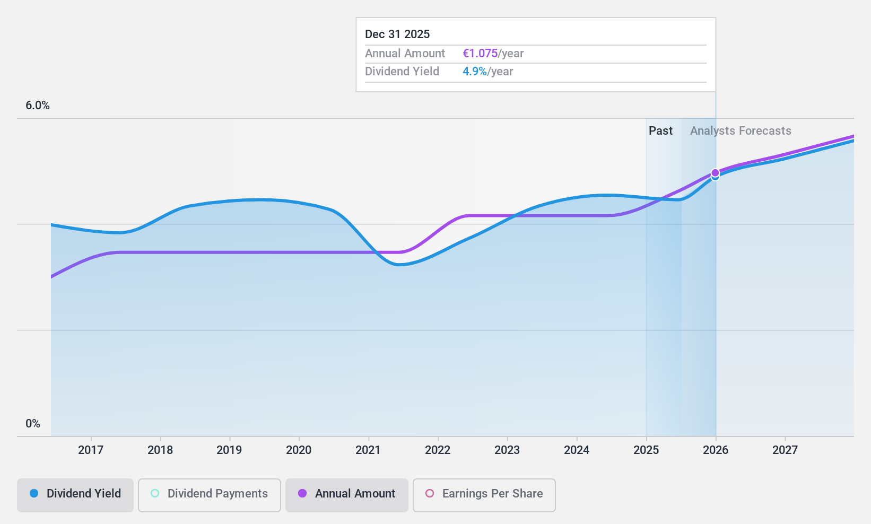The height and width of the screenshot is (524, 871).
Task: Enable the Dividend Payments series
Action: pyautogui.click(x=210, y=495)
